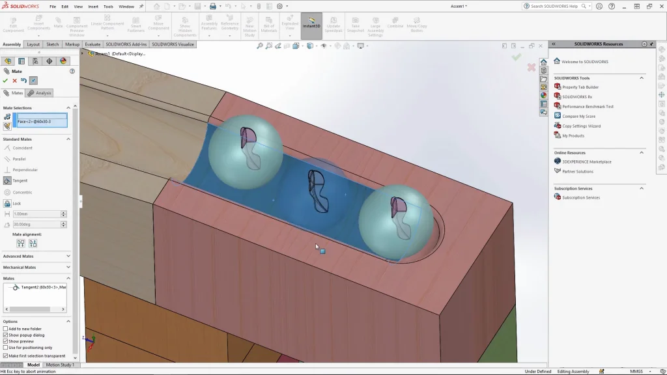Expand the Mechanical Mates section
The image size is (667, 375).
68,267
